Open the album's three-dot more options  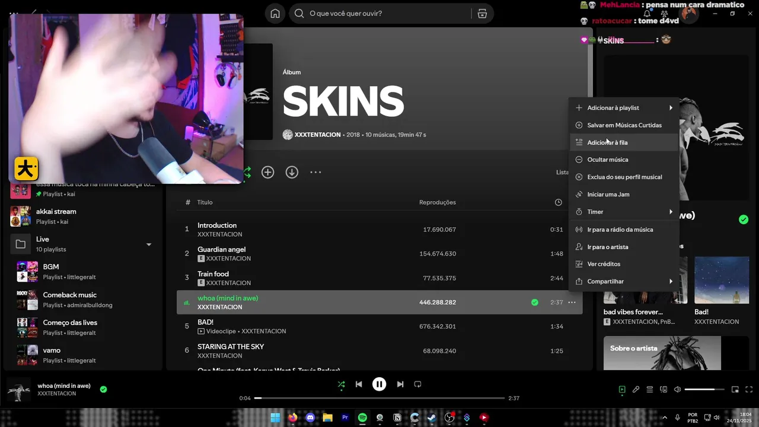coord(315,172)
